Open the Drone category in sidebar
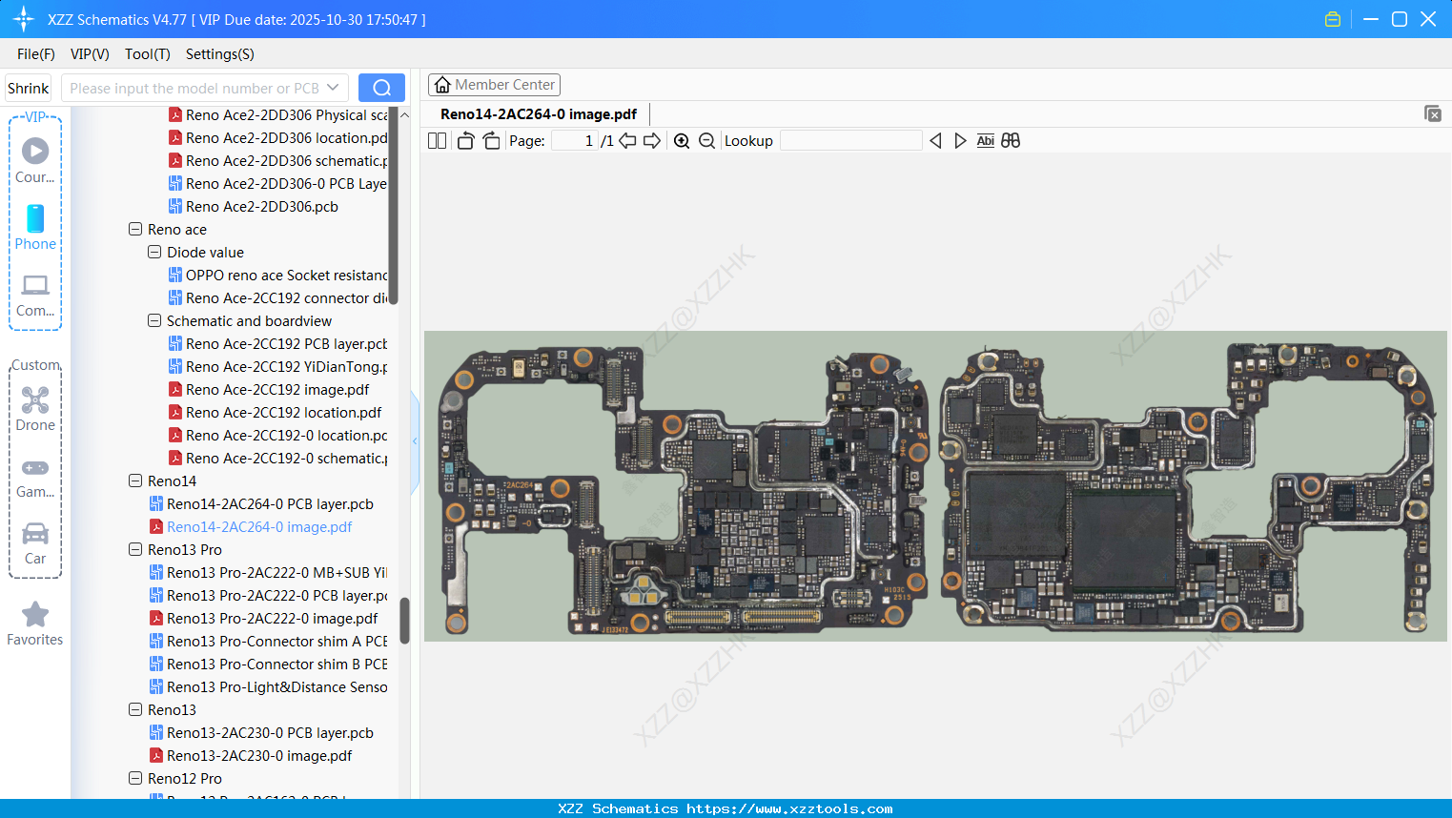 point(35,408)
